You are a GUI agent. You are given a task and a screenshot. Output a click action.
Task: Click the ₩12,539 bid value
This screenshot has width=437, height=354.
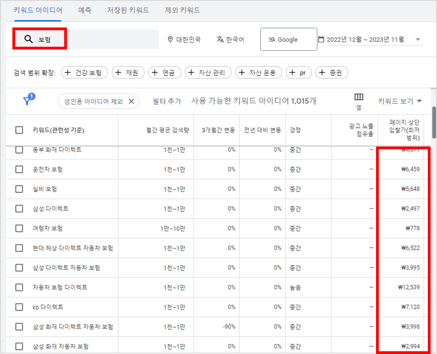(x=409, y=287)
